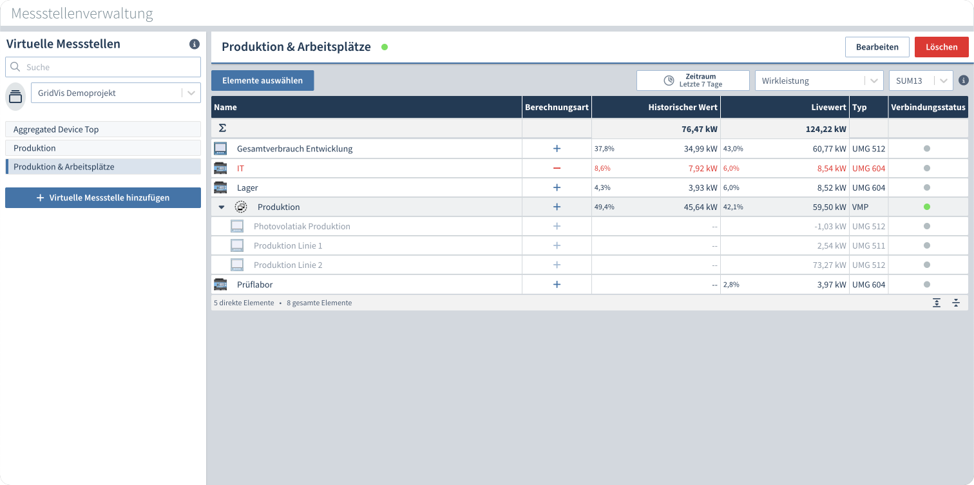The width and height of the screenshot is (974, 485).
Task: Open the GridVis Demoprojekt project dropdown
Action: tap(115, 93)
